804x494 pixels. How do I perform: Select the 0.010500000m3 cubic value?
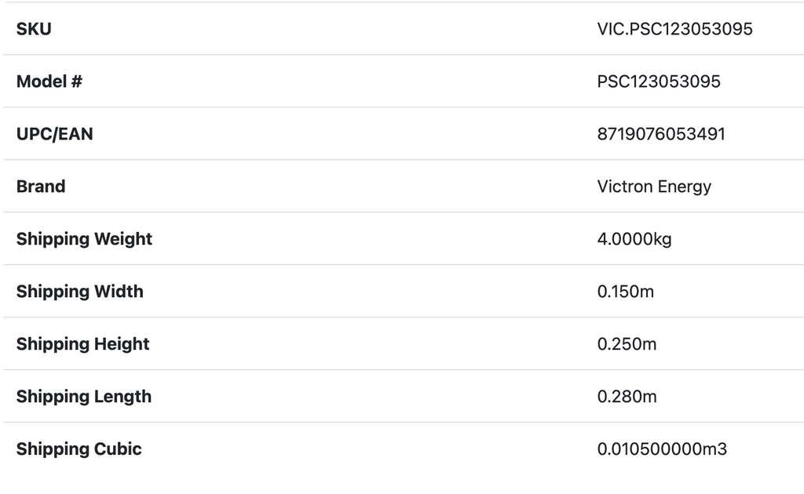(662, 449)
